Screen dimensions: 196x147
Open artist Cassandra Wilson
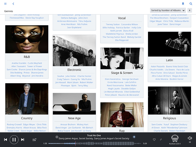pos(129,24)
